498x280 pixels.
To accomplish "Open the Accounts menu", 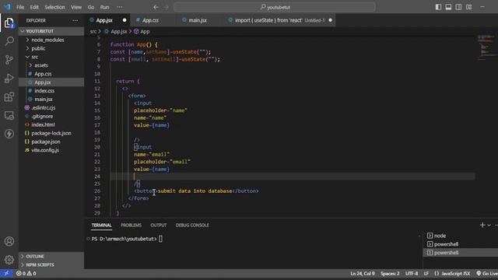I will click(9, 241).
